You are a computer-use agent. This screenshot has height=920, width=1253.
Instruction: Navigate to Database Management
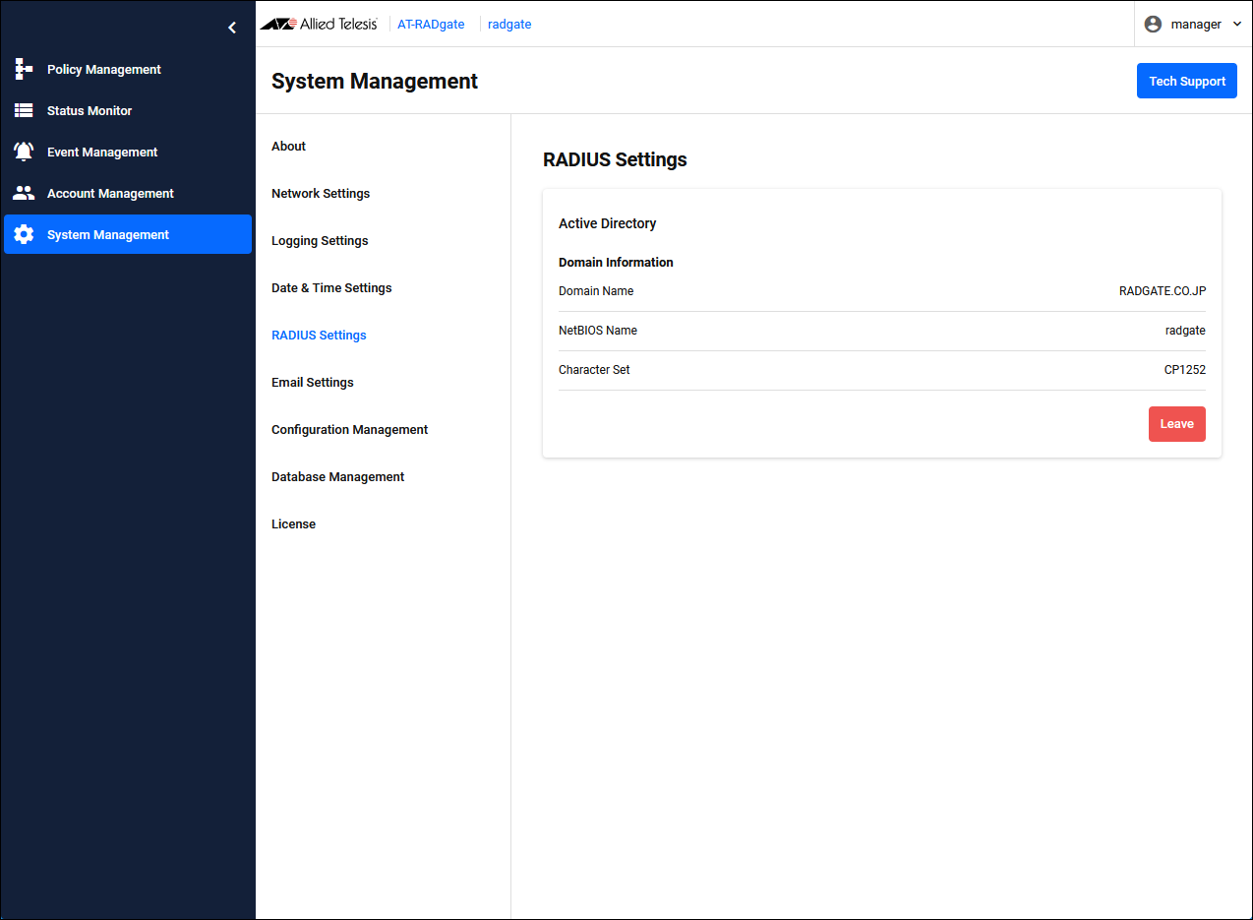pyautogui.click(x=337, y=477)
